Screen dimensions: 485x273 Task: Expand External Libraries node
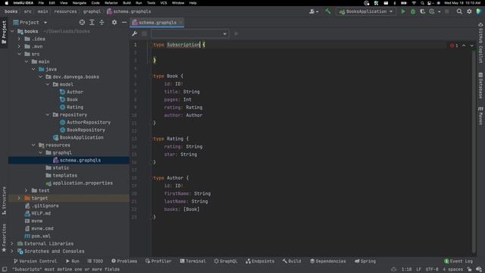(12, 243)
